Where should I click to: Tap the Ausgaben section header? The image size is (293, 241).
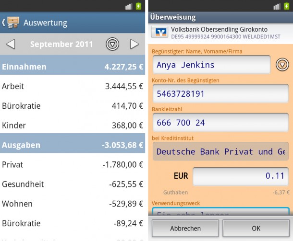(x=73, y=145)
